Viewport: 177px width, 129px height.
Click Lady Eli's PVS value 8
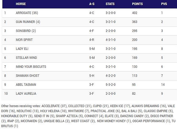[162, 49]
